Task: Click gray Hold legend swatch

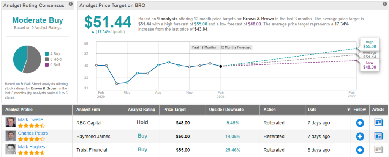Action: click(47, 59)
